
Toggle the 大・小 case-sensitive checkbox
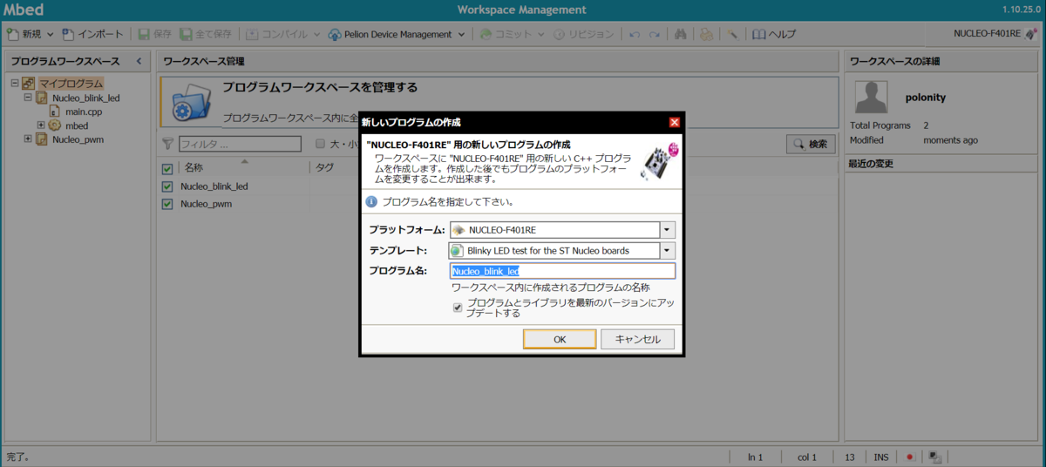[x=320, y=144]
